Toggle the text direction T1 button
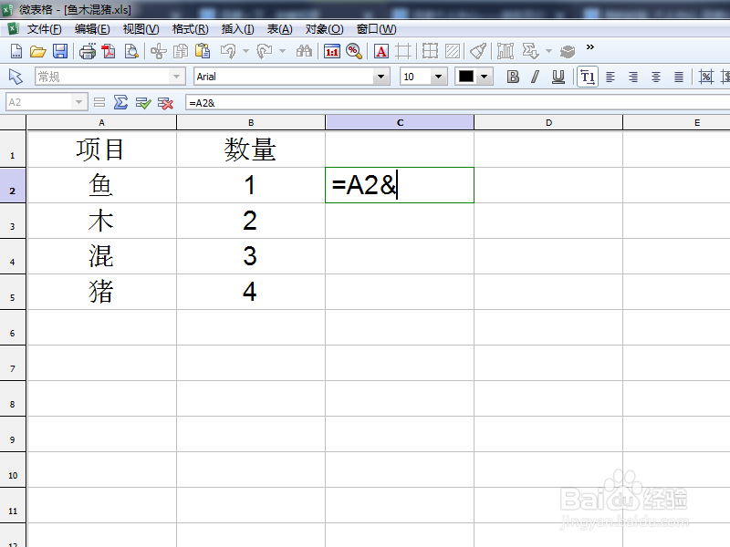 pos(588,77)
